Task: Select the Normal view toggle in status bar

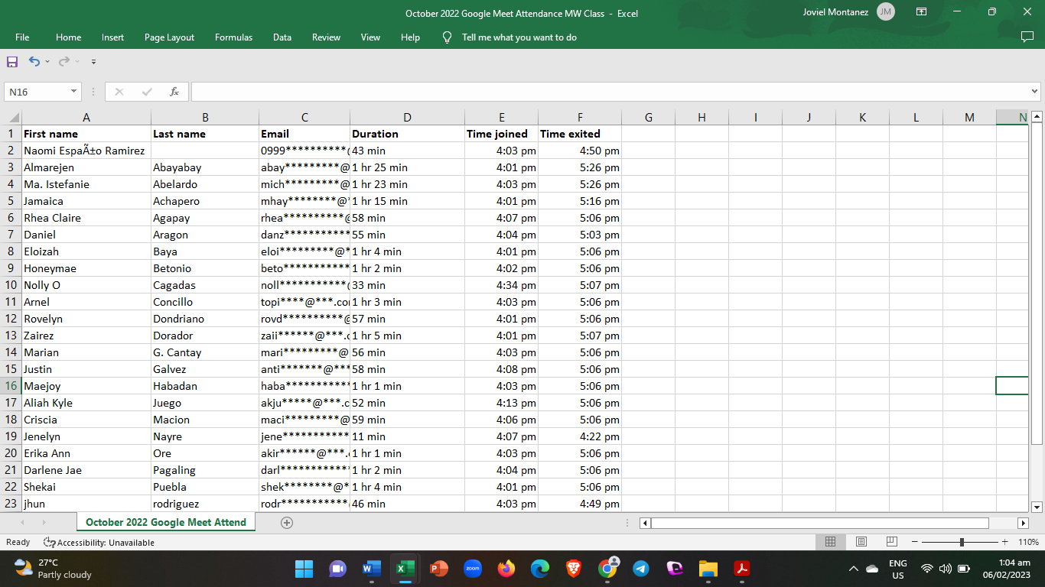Action: coord(830,542)
